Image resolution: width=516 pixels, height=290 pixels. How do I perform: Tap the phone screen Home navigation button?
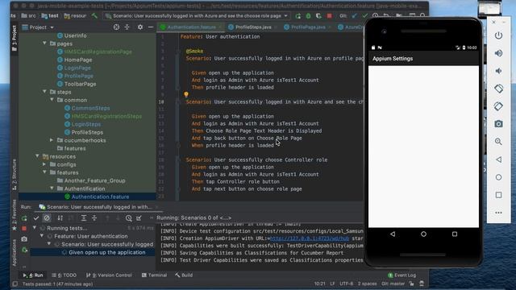(423, 234)
